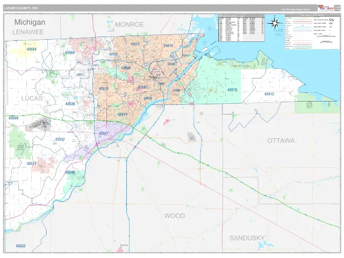
Task: Select the 'WOOD' county label
Action: (x=175, y=216)
